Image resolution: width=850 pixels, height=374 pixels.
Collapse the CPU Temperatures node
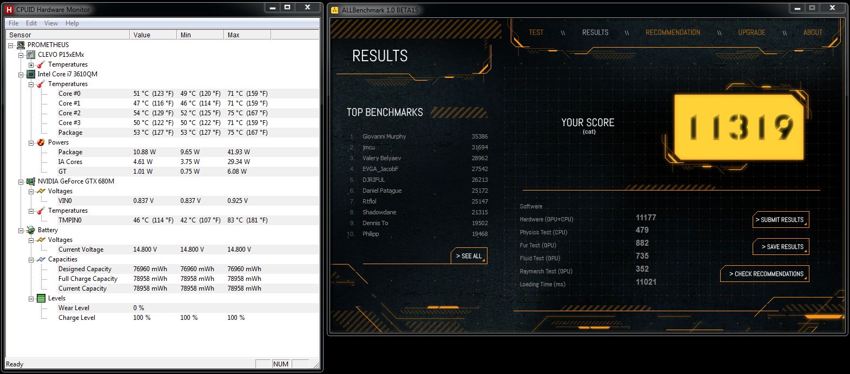(31, 84)
